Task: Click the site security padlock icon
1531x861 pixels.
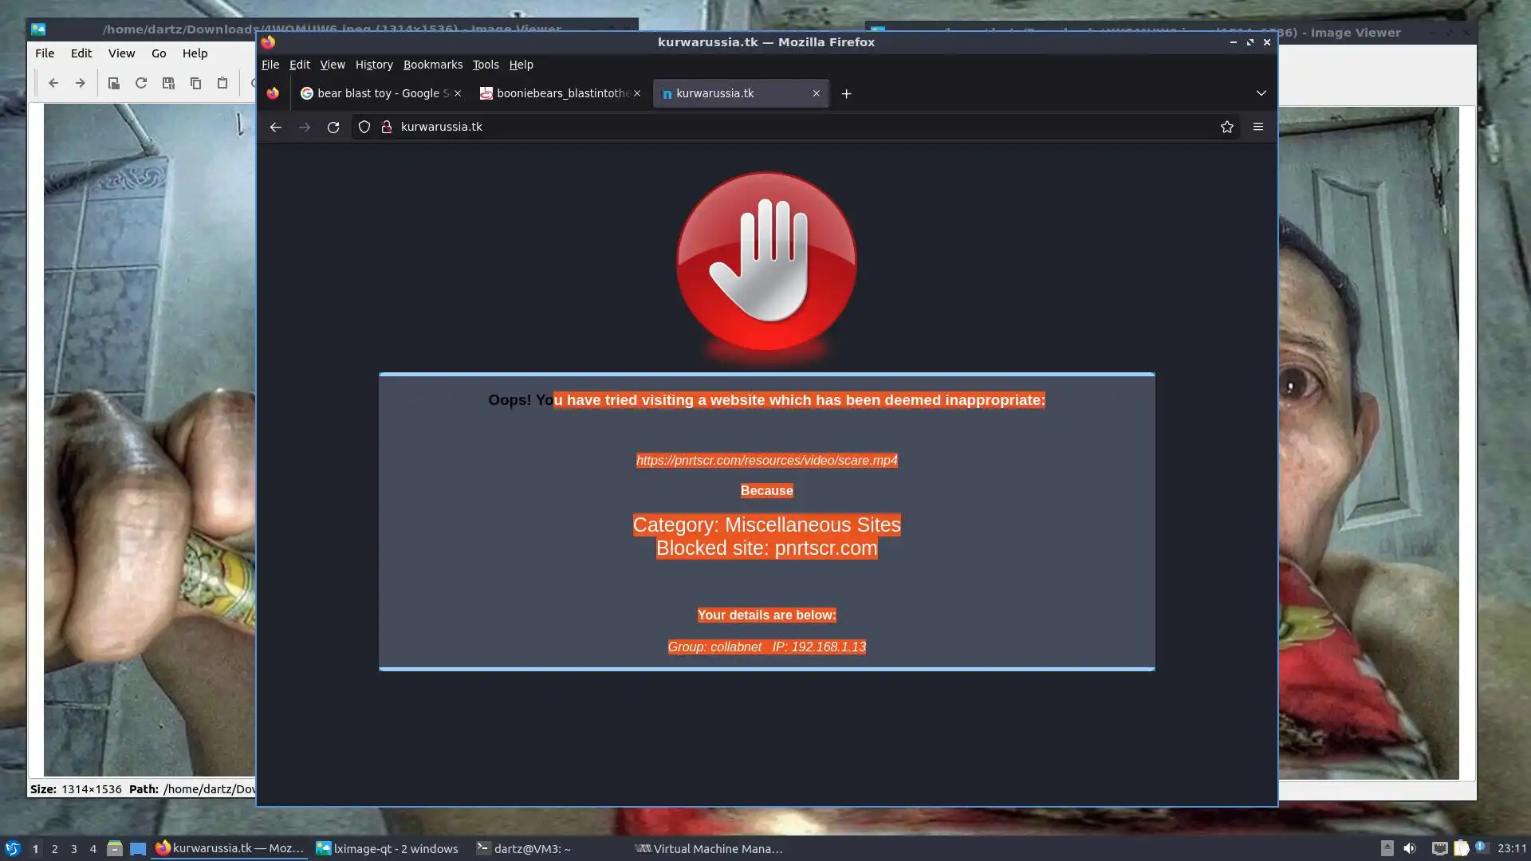Action: [387, 127]
